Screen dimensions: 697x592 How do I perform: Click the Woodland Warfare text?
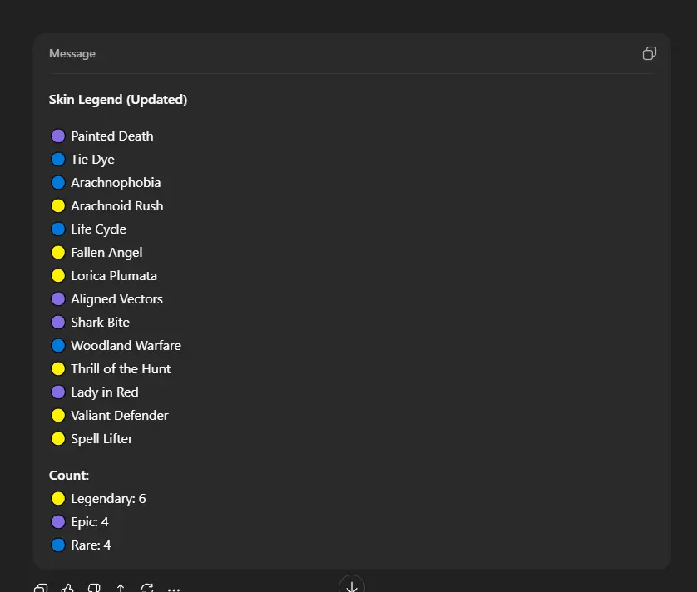click(126, 345)
